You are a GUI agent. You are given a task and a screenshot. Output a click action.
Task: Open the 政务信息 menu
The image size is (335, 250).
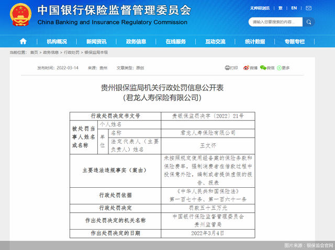coord(136,41)
